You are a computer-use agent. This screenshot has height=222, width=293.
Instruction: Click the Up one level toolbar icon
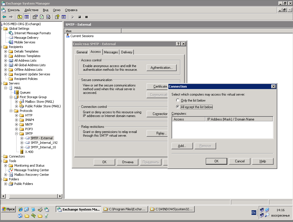[x=20, y=17]
